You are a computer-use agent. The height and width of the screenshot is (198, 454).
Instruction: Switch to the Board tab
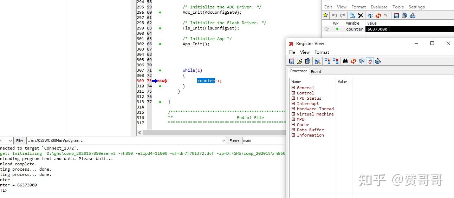[x=316, y=72]
